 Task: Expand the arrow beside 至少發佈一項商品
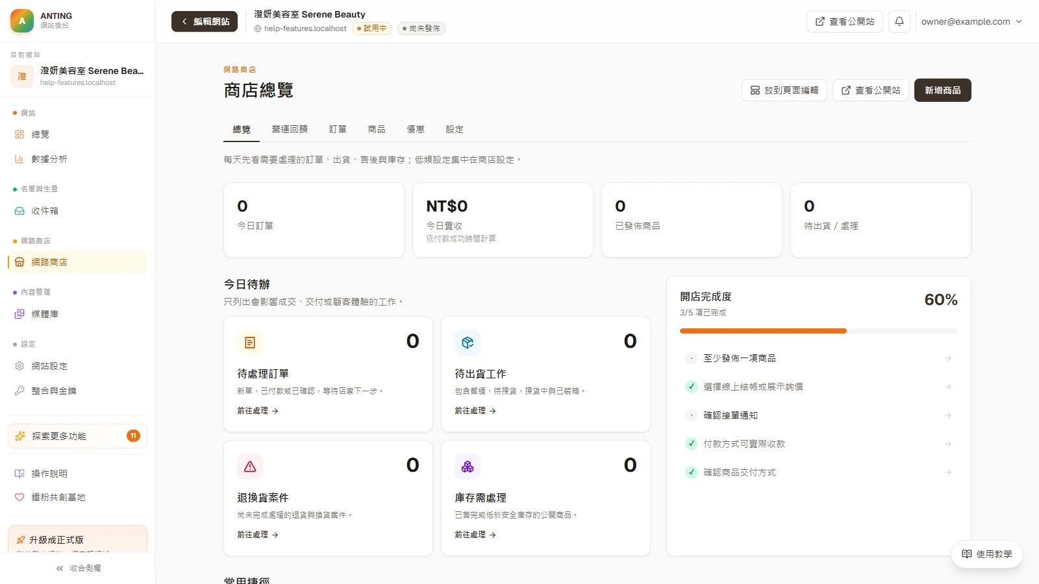pos(948,358)
